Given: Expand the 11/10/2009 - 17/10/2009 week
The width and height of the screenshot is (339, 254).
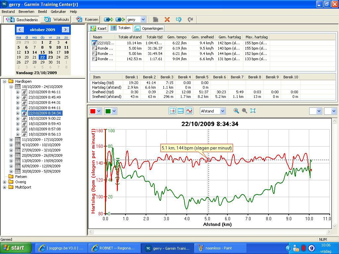Looking at the screenshot, I should click(11, 140).
